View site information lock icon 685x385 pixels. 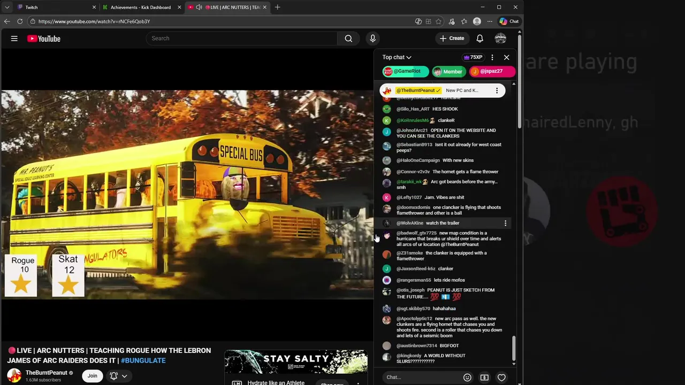coord(33,21)
